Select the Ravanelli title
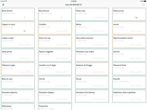Image resolution: width=147 pixels, height=110 pixels. coord(116,79)
